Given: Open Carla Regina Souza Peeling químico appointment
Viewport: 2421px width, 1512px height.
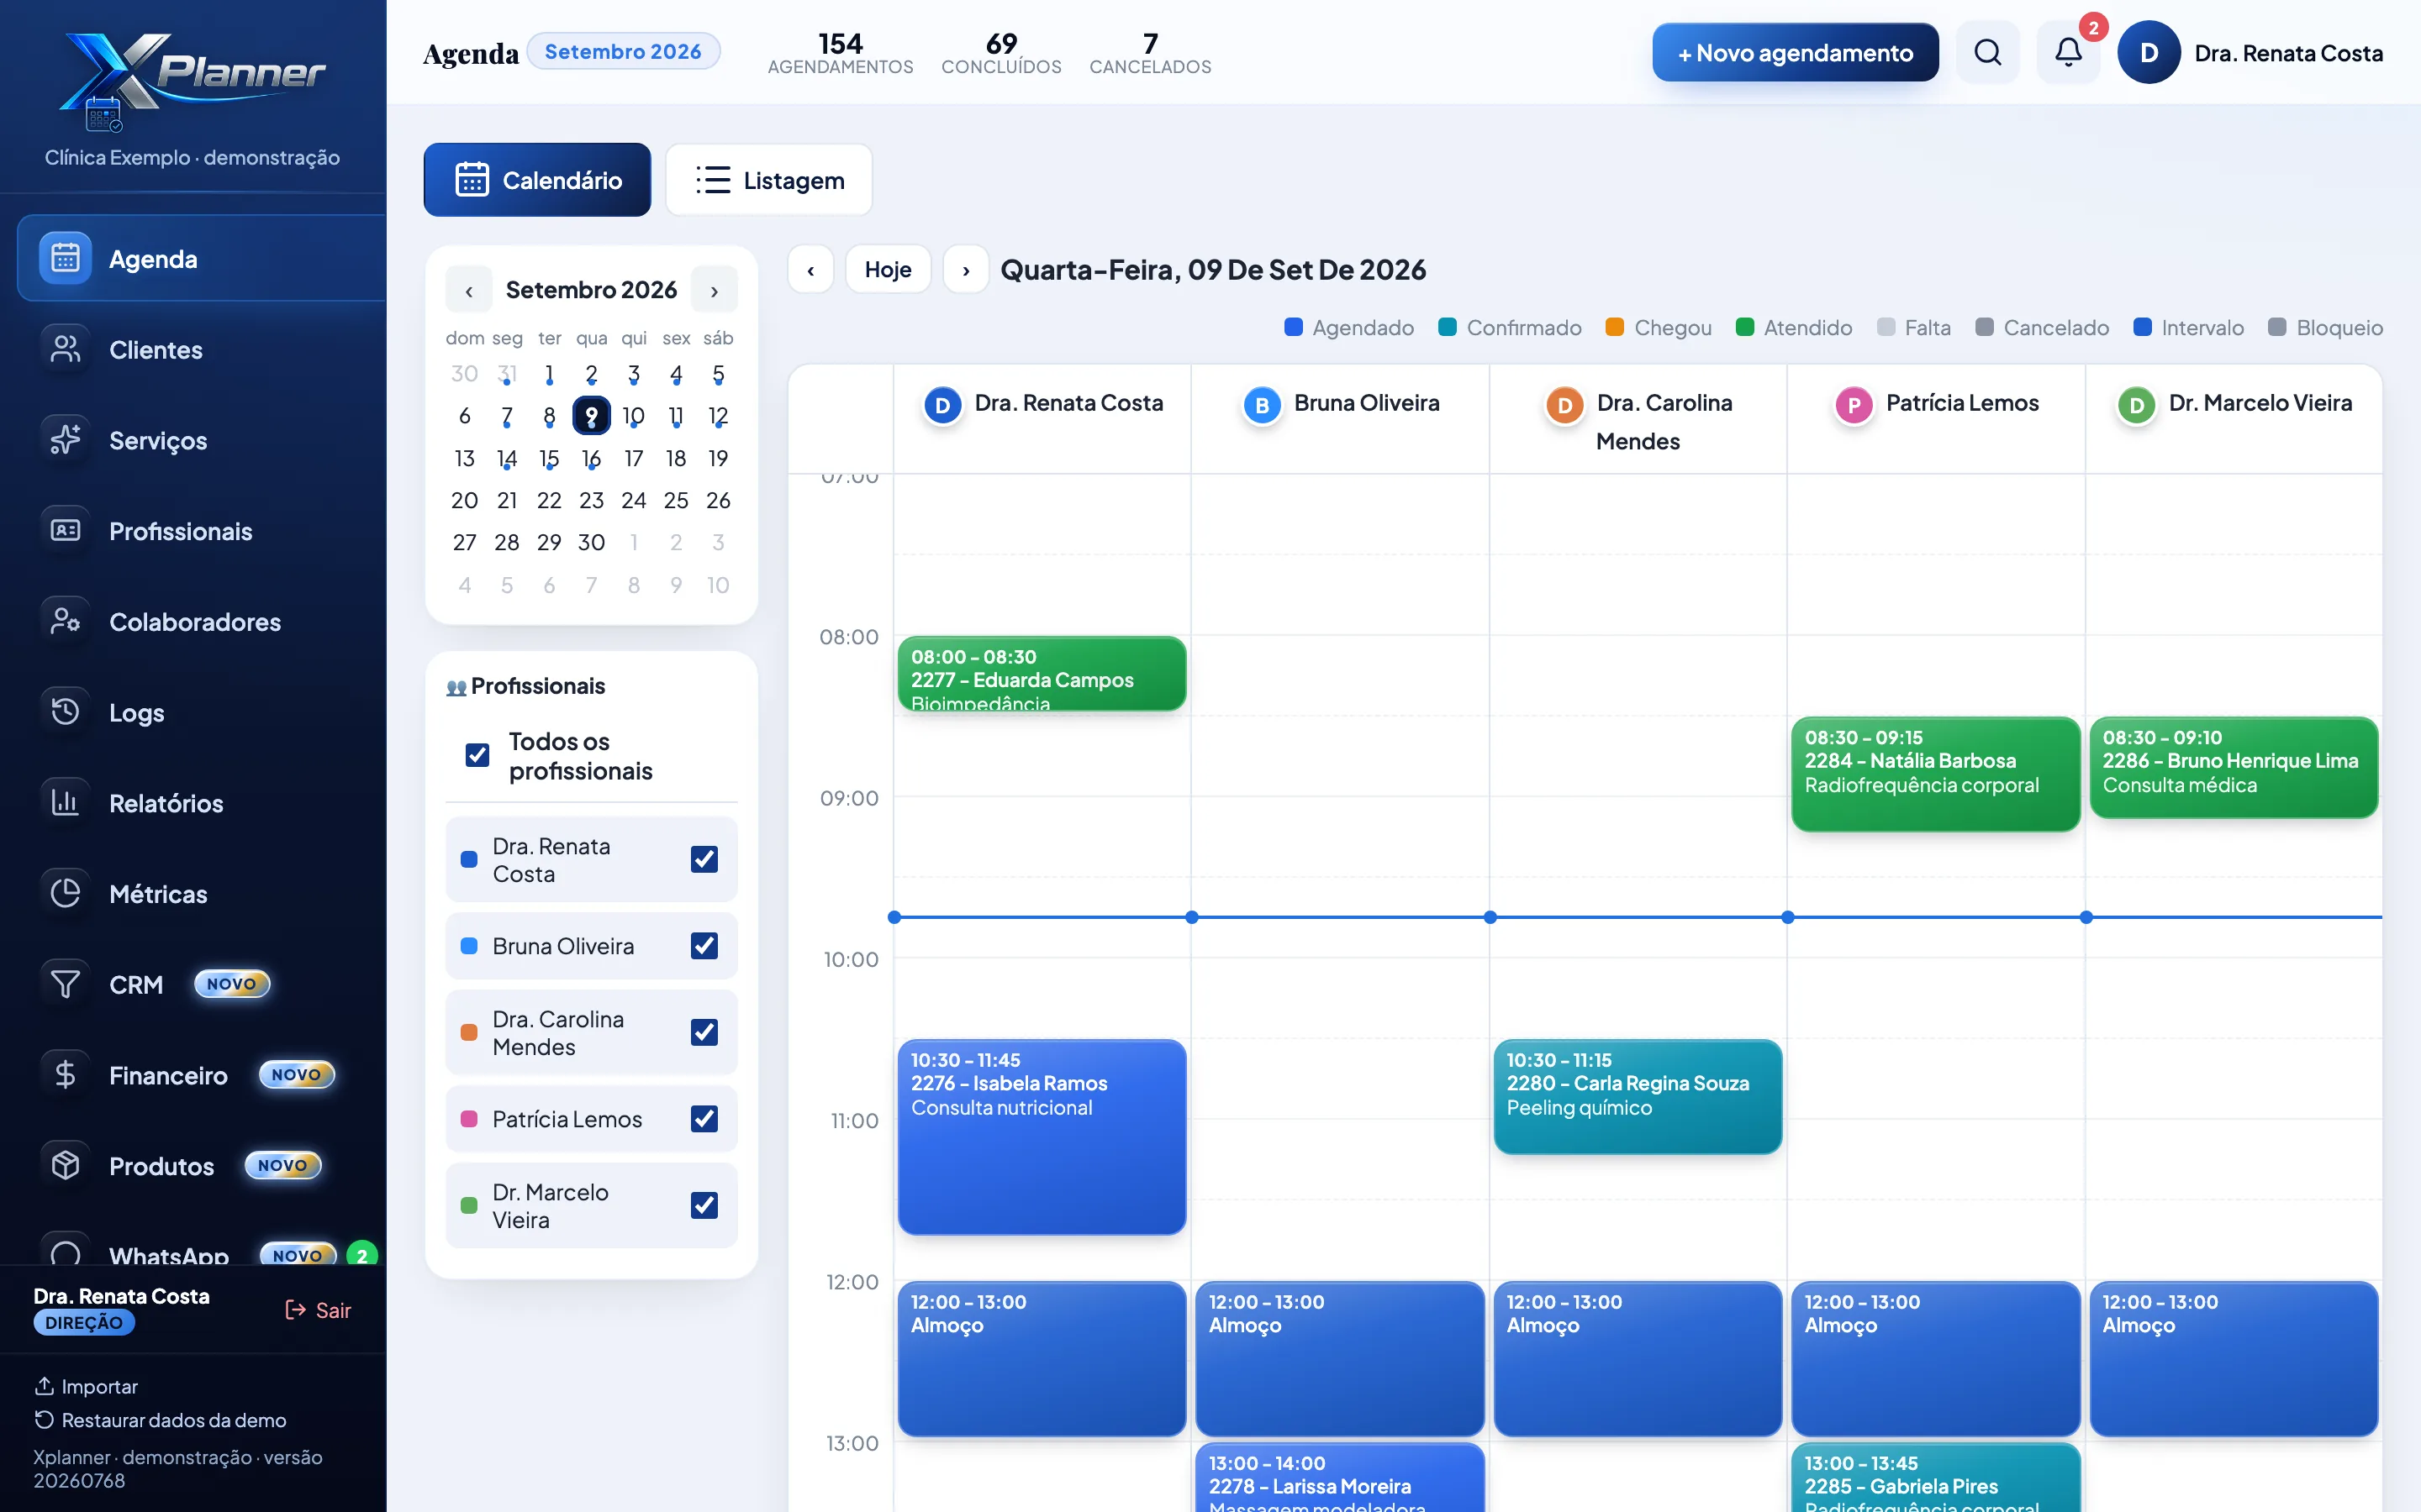Looking at the screenshot, I should tap(1638, 1096).
